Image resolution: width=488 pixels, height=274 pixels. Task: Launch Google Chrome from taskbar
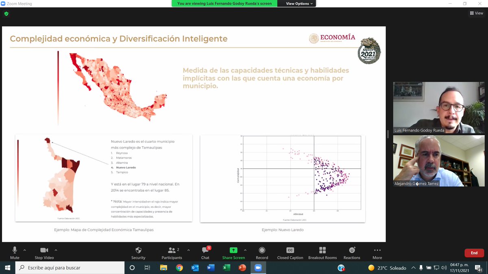[179, 268]
